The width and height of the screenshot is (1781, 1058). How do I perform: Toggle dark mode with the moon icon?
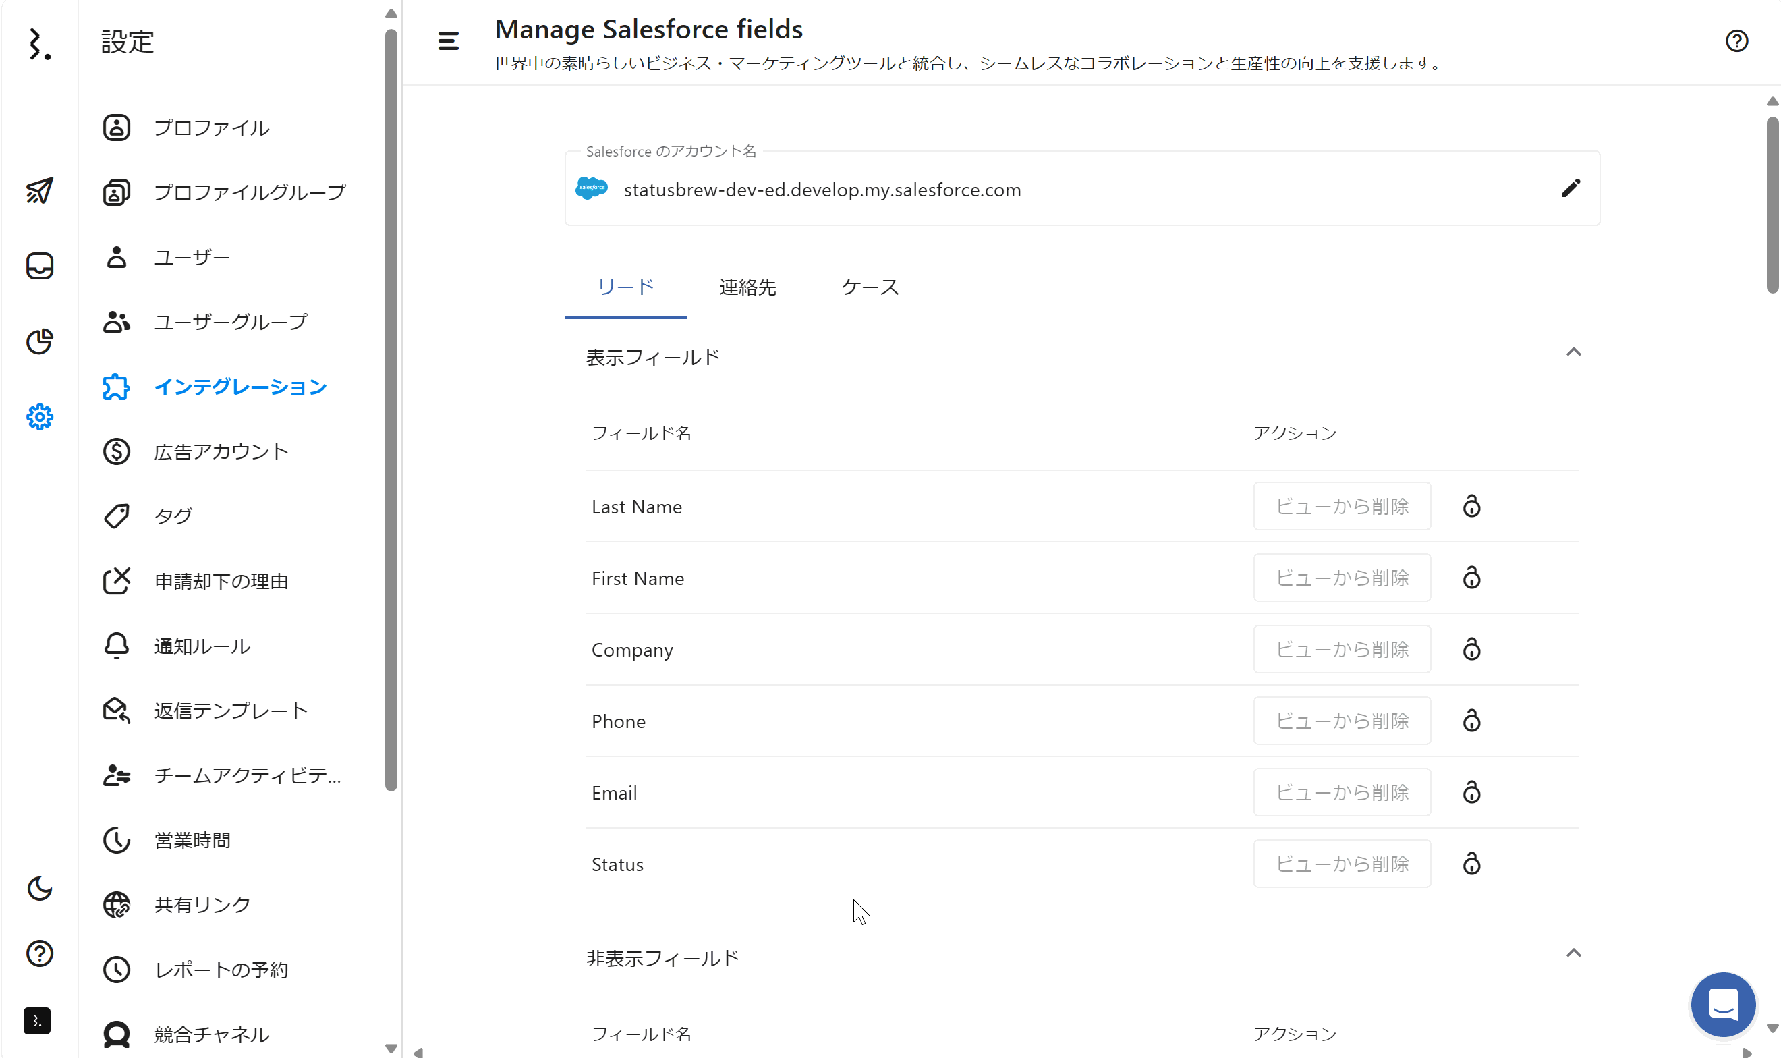click(x=39, y=889)
